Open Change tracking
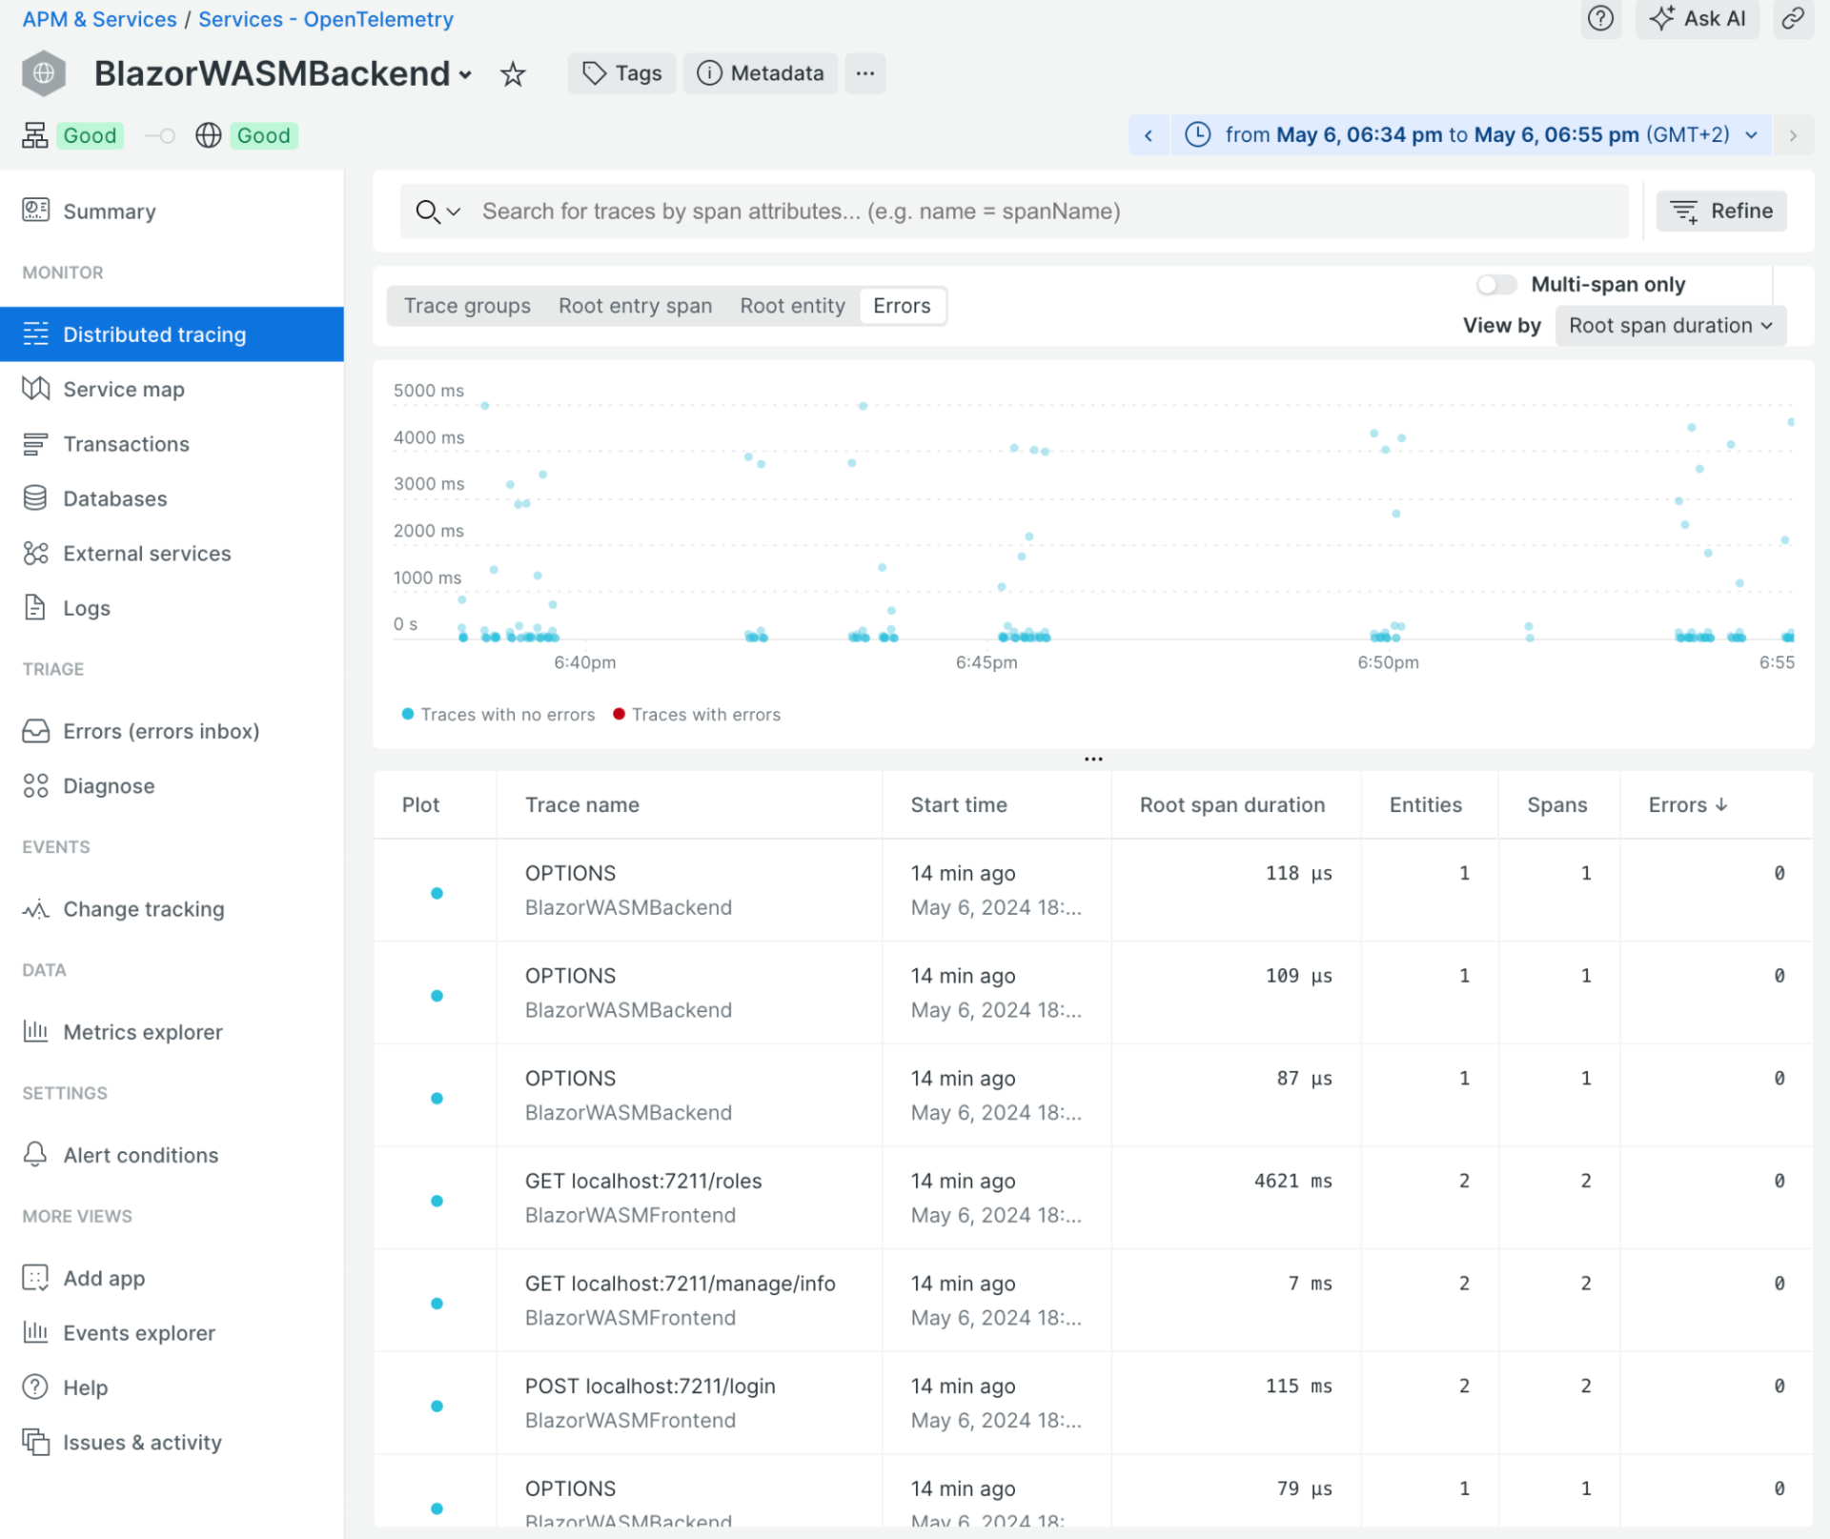 [143, 908]
